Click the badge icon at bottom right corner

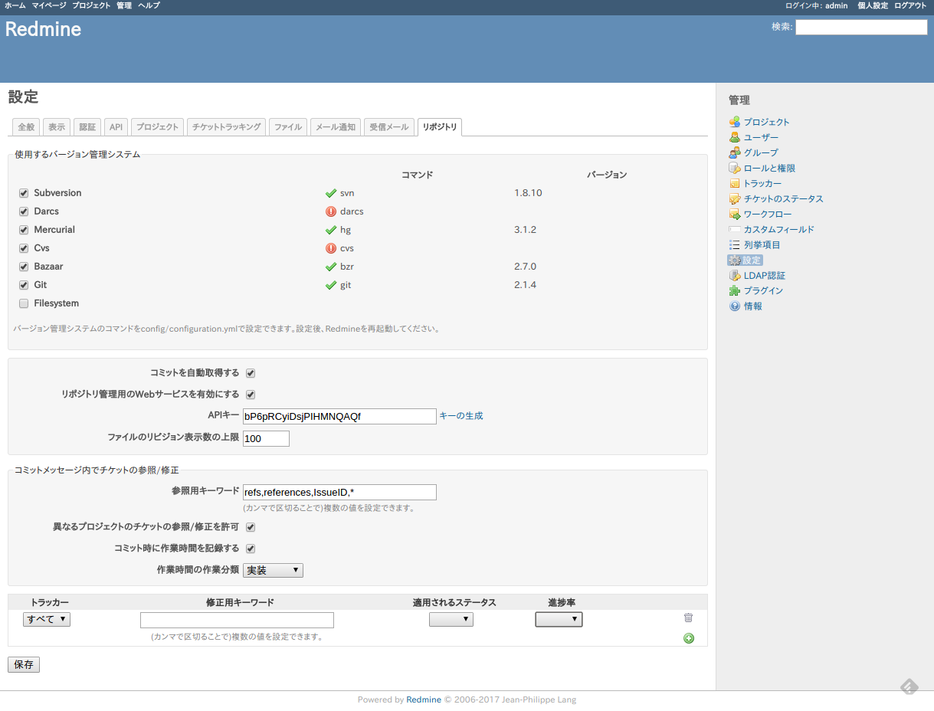click(909, 686)
